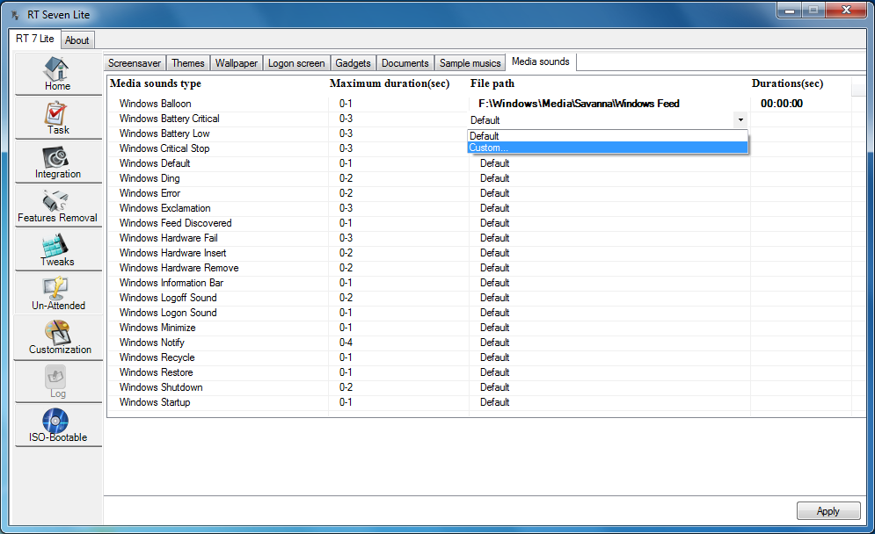The width and height of the screenshot is (875, 534).
Task: Minimize the RT Seven Lite window
Action: [x=790, y=10]
